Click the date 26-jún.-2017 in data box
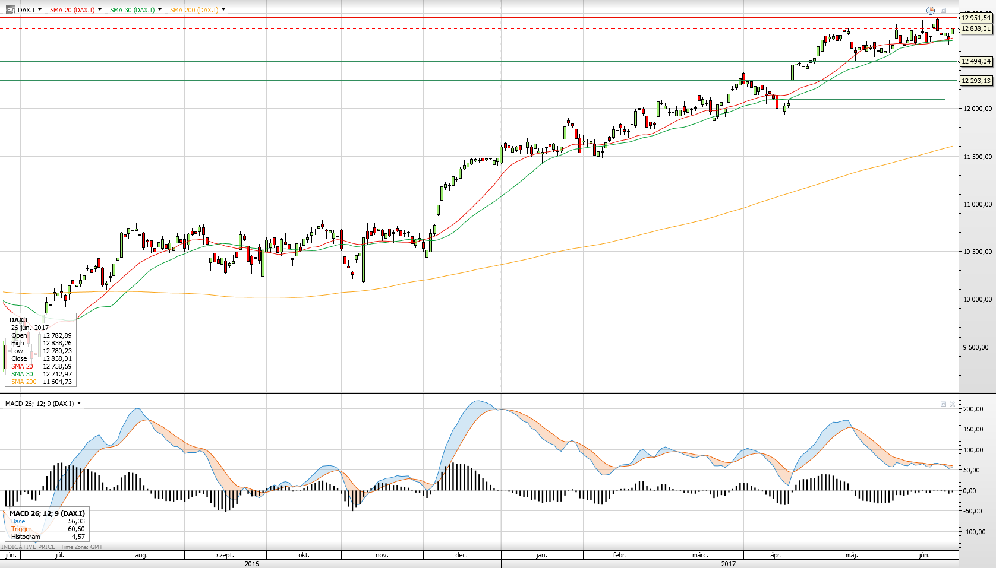Image resolution: width=996 pixels, height=568 pixels. (30, 328)
